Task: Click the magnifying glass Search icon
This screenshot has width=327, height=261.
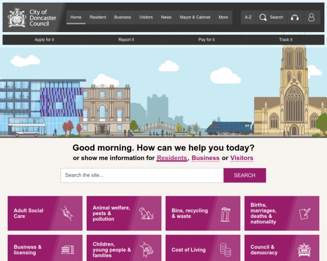Action: [x=263, y=17]
